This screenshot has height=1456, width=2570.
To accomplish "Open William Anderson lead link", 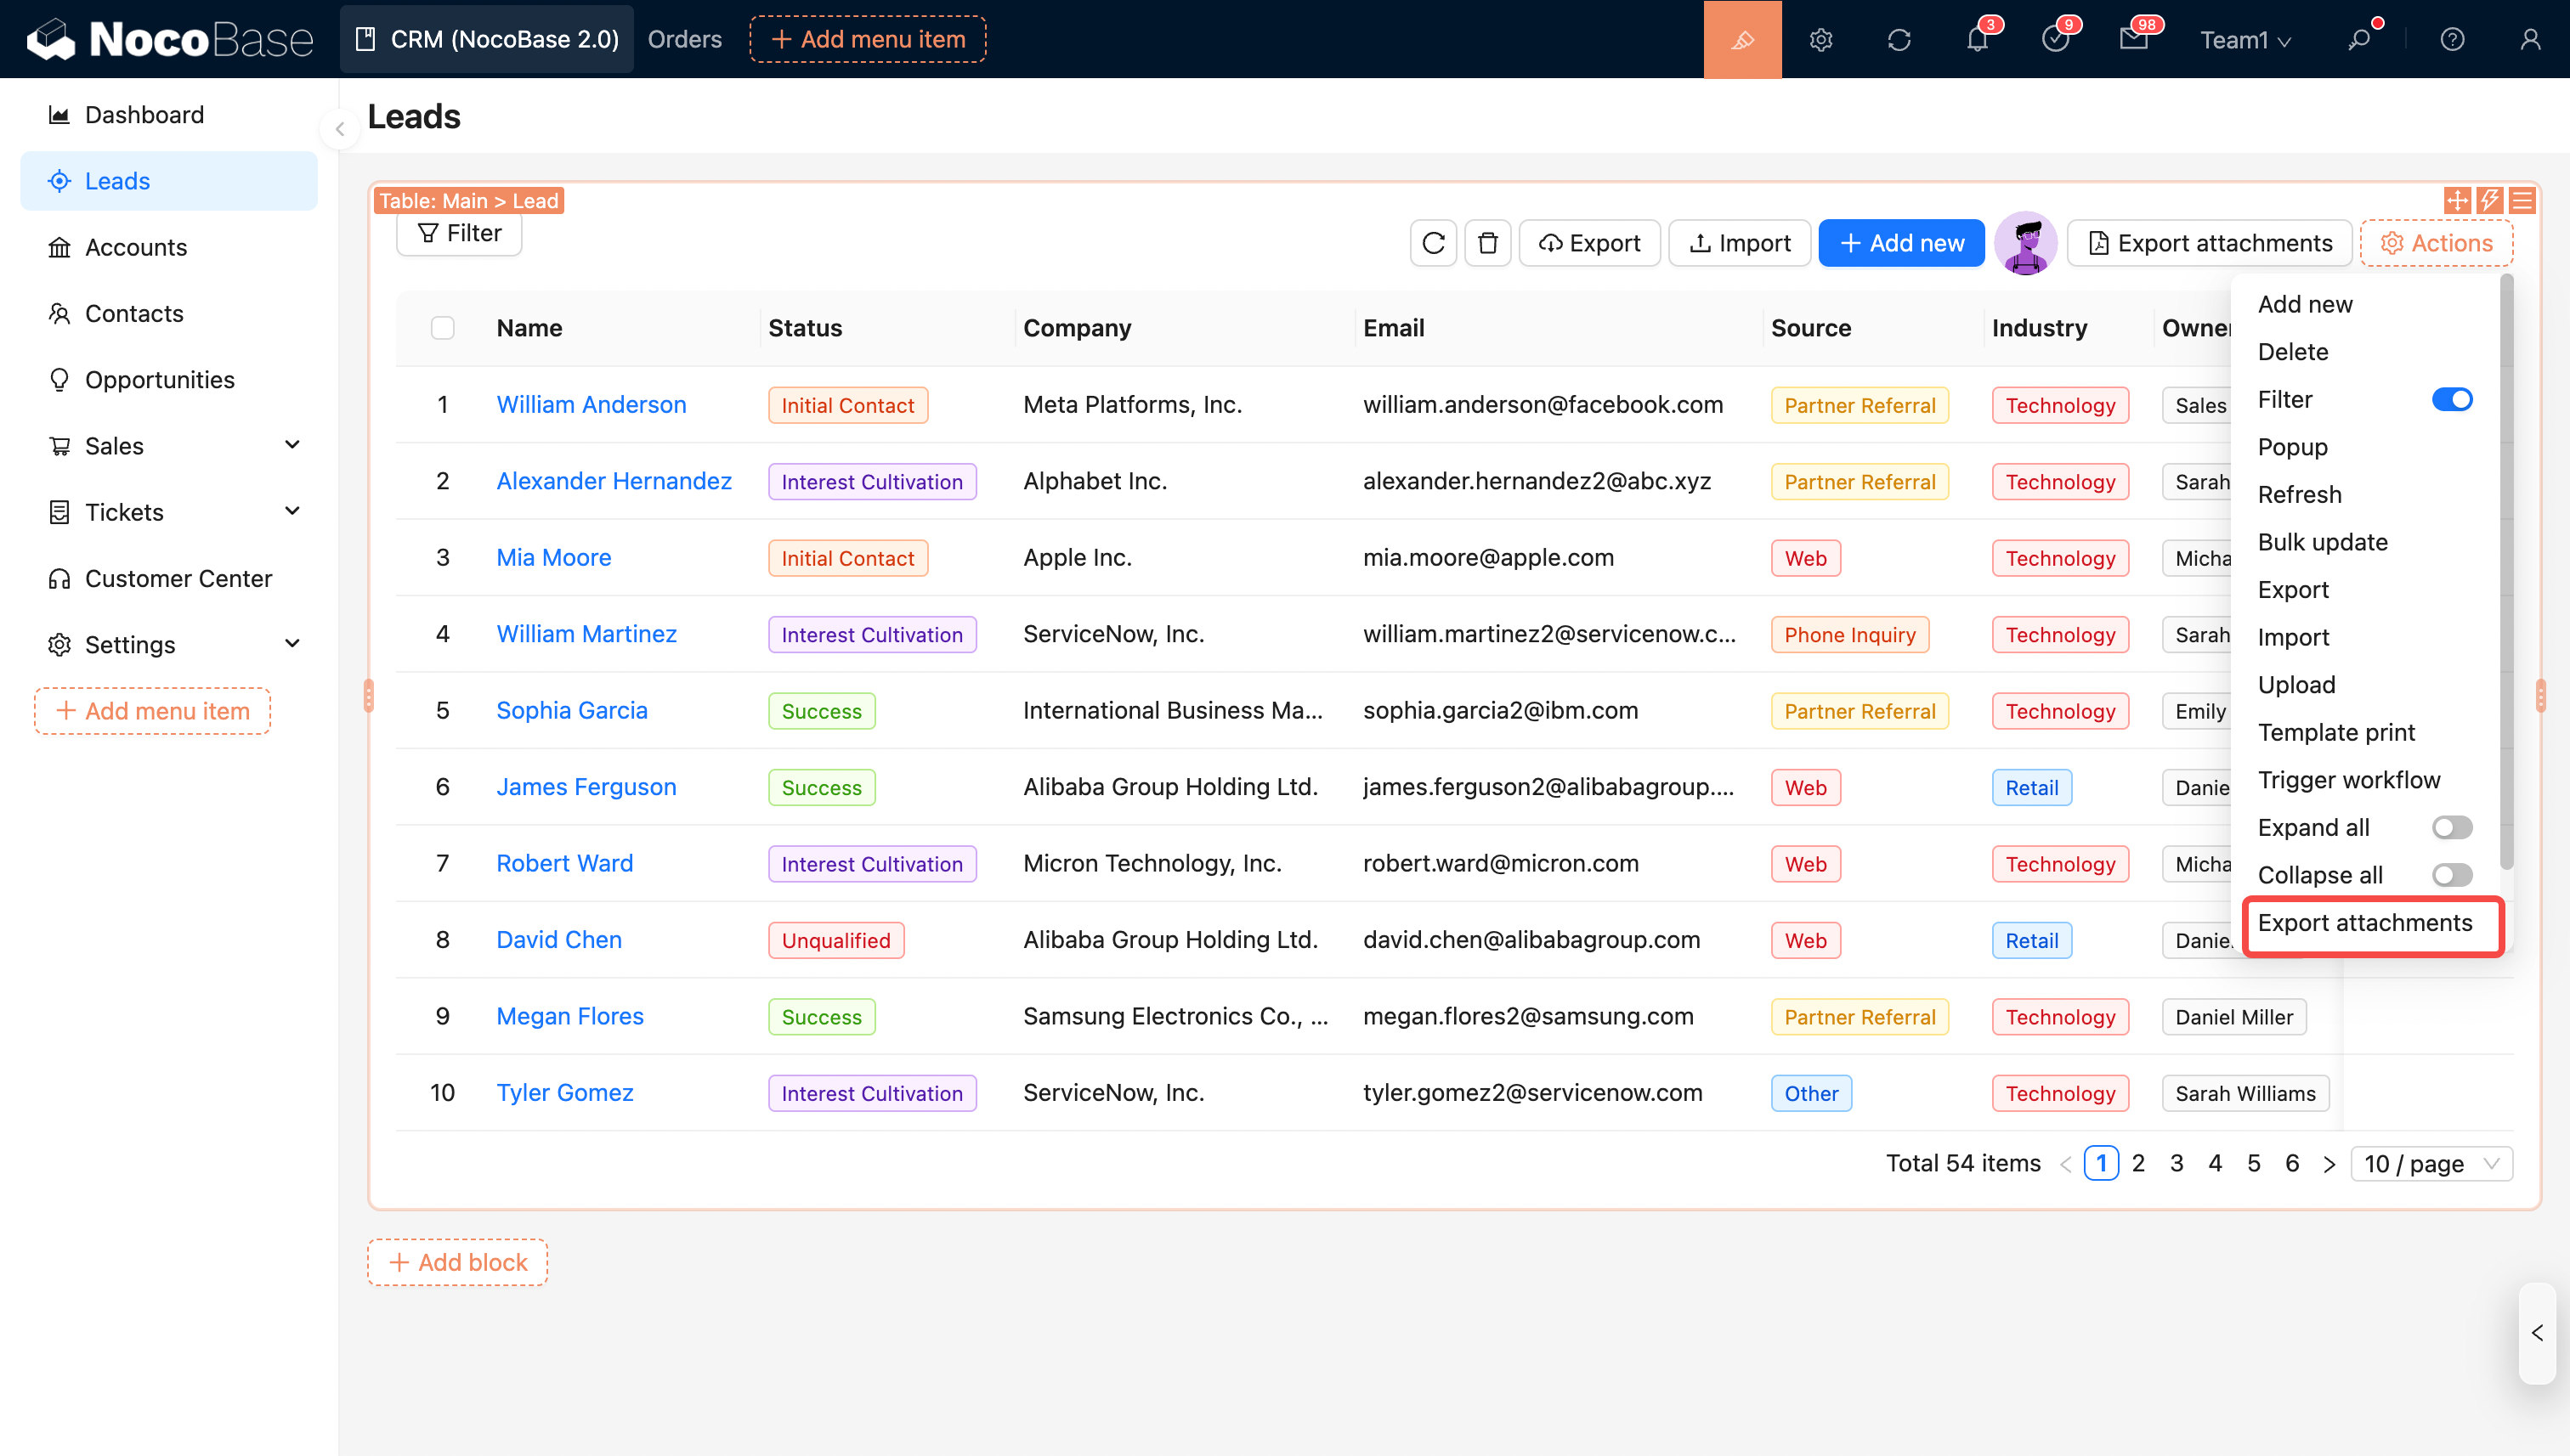I will click(592, 405).
